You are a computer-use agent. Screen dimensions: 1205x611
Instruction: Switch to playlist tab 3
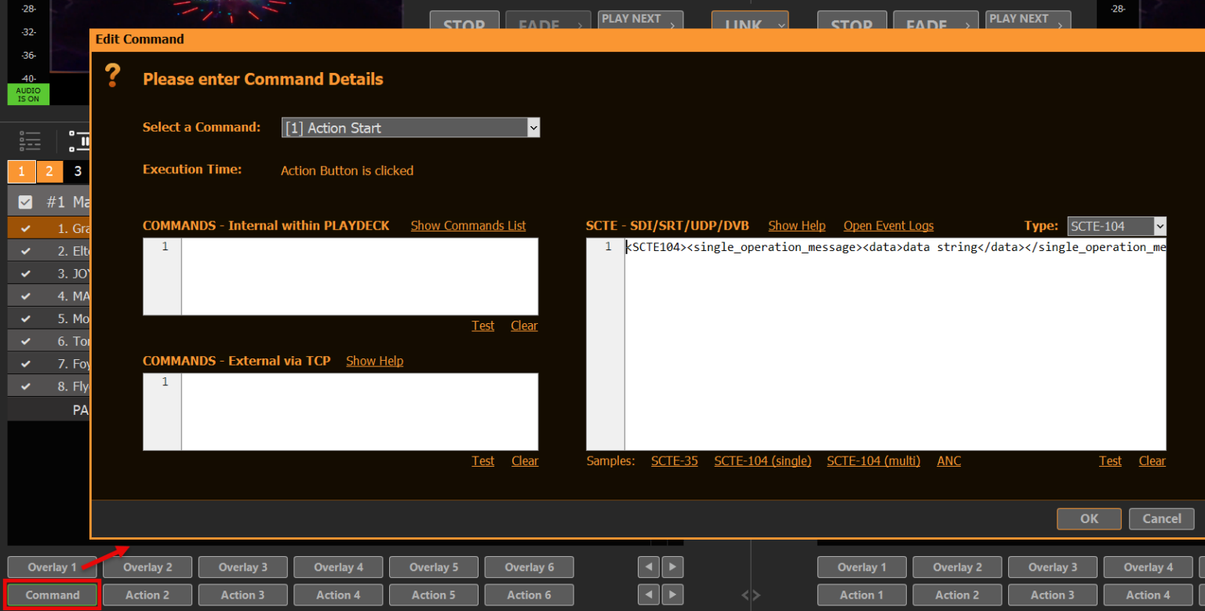tap(76, 171)
